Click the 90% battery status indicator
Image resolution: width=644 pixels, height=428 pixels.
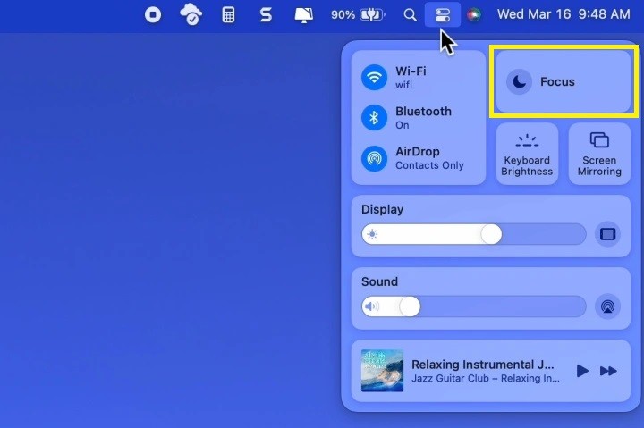pyautogui.click(x=358, y=15)
